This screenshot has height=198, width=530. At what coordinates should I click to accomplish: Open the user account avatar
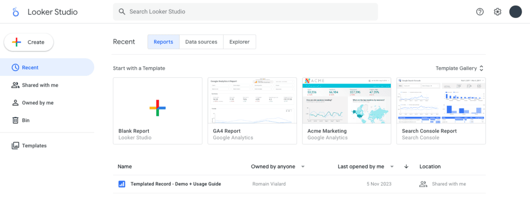(516, 12)
